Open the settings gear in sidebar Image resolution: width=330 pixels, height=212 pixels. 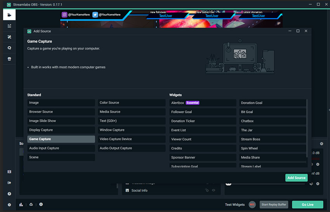click(9, 205)
